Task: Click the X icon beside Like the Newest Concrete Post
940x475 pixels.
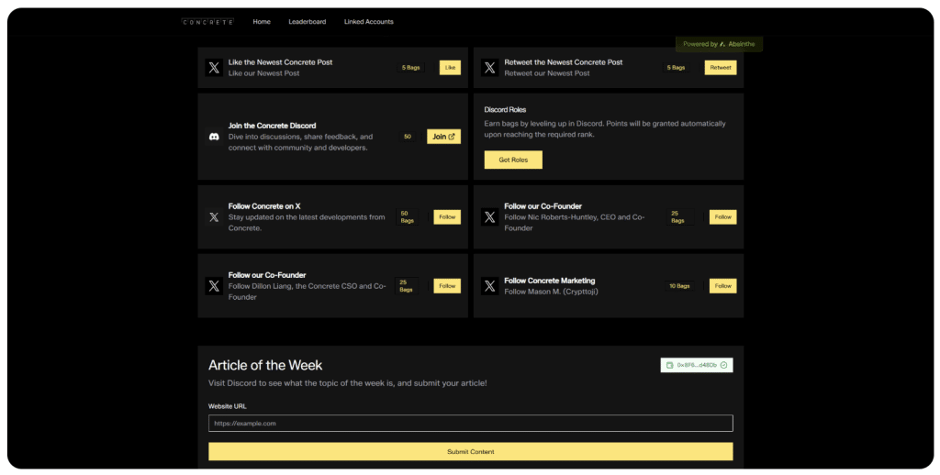Action: click(214, 68)
